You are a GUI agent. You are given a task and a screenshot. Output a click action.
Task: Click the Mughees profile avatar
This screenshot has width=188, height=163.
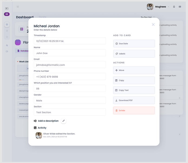tap(150, 7)
